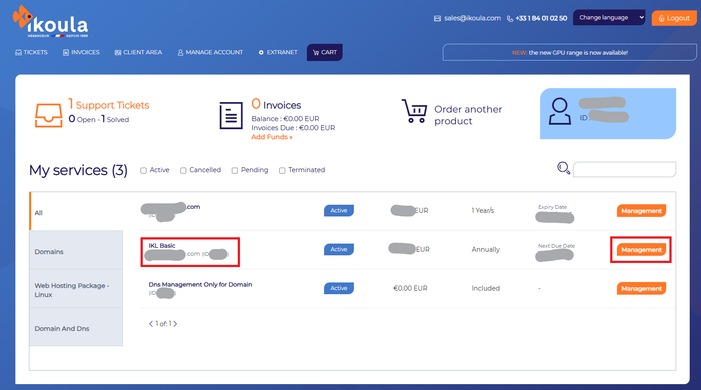The image size is (701, 390).
Task: Open the Support Tickets link
Action: pos(109,104)
